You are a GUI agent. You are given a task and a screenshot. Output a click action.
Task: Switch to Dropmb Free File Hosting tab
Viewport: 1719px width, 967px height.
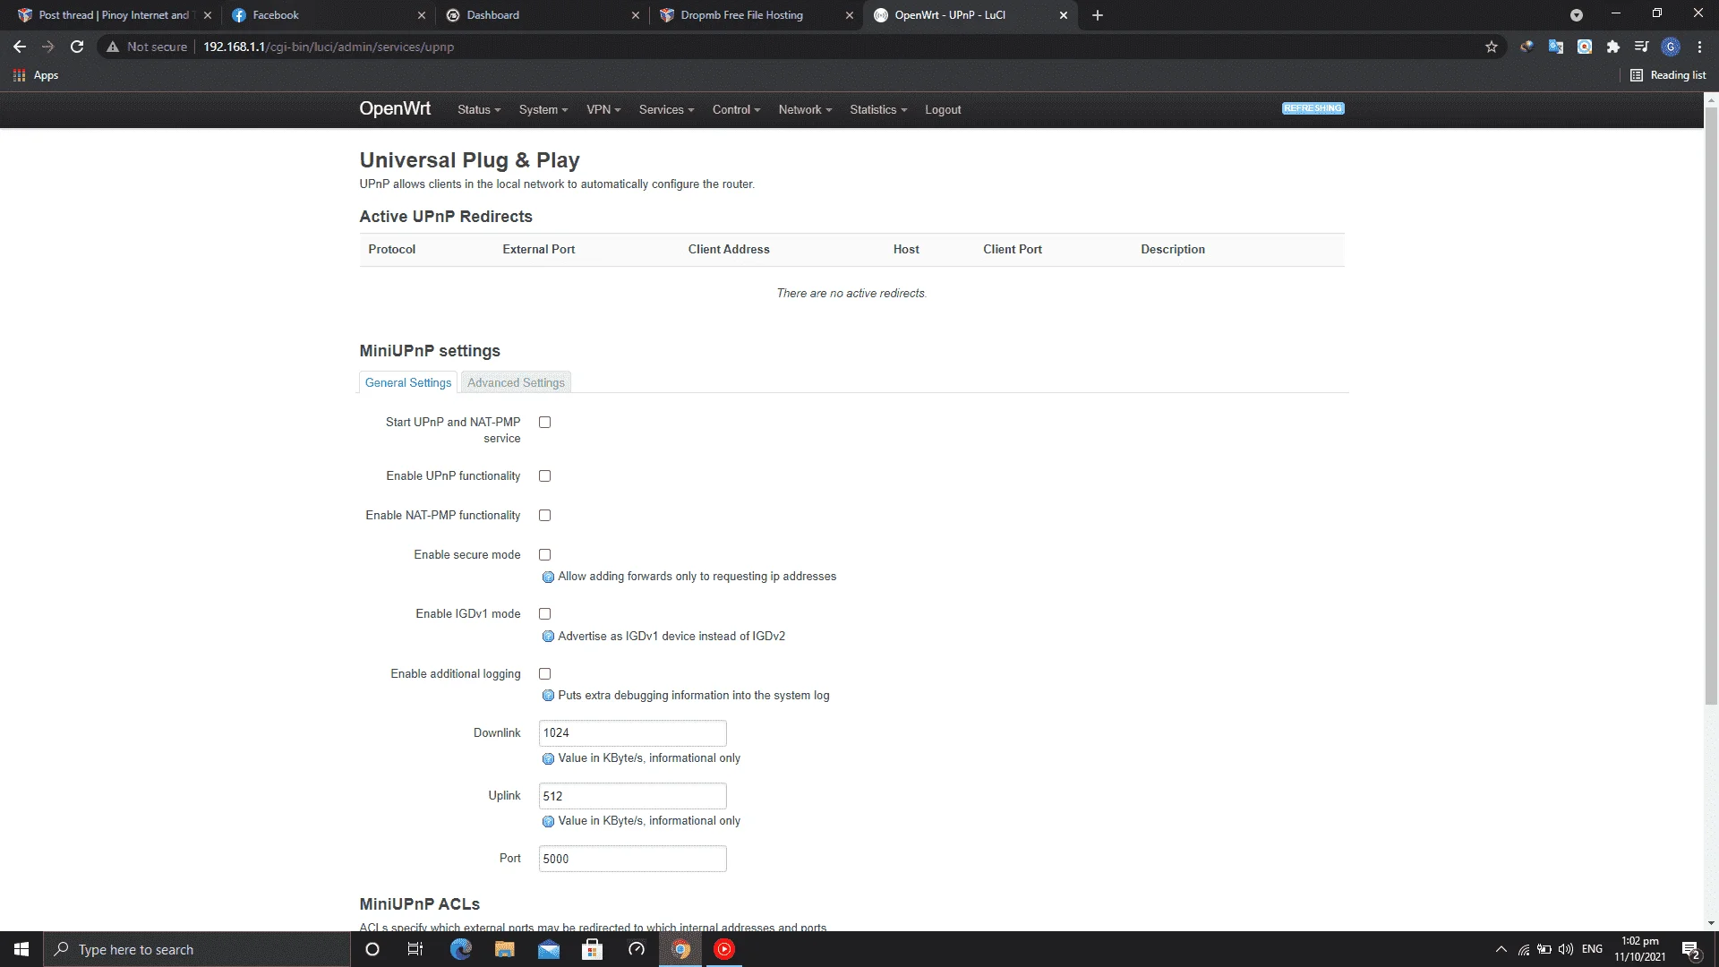click(756, 15)
